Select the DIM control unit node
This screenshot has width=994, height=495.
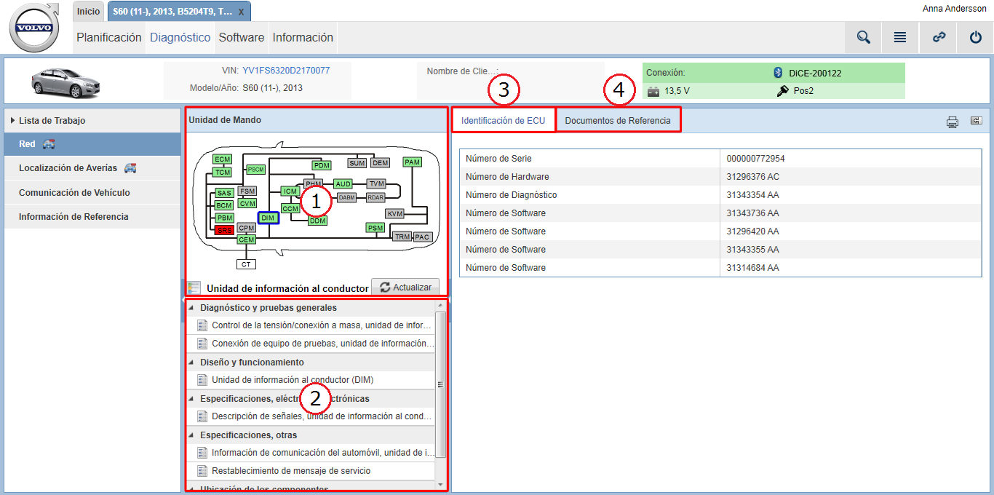(x=268, y=218)
